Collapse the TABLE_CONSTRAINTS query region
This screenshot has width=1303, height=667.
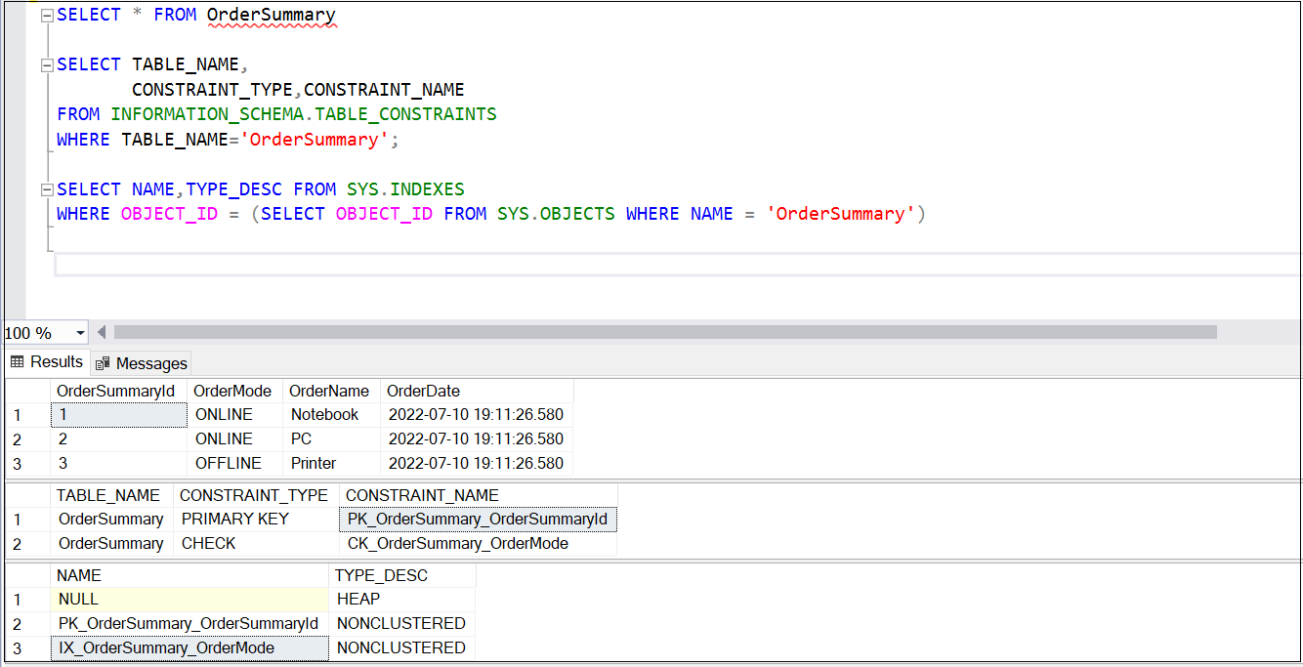coord(46,63)
